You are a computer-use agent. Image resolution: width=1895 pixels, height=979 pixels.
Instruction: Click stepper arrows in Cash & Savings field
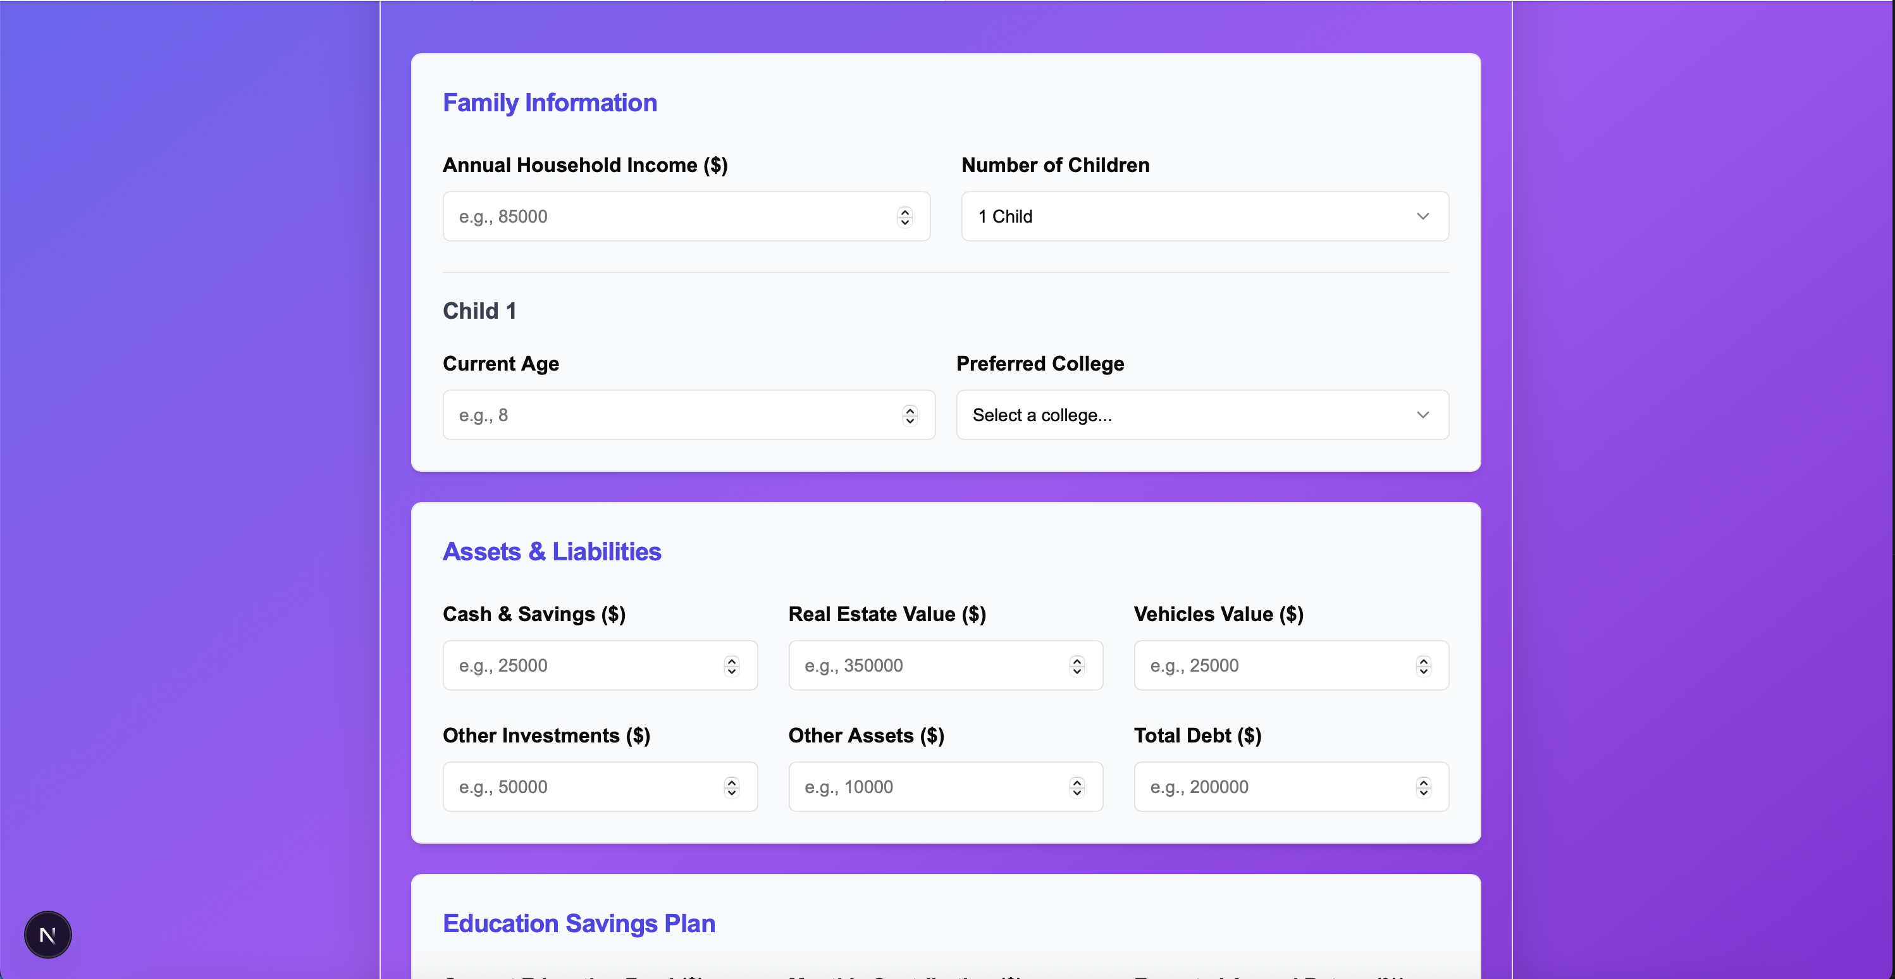(x=731, y=666)
